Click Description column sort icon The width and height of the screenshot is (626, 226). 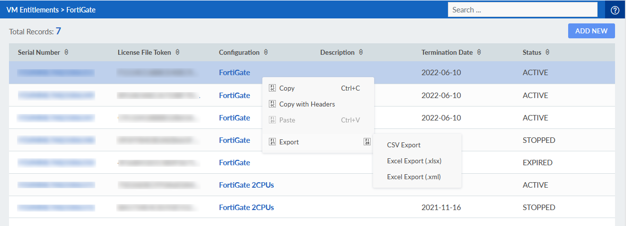pyautogui.click(x=361, y=52)
